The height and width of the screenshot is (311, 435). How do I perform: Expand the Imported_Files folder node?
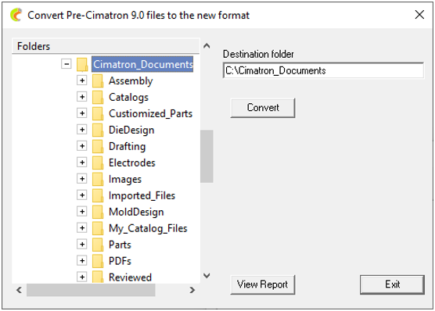pos(82,195)
